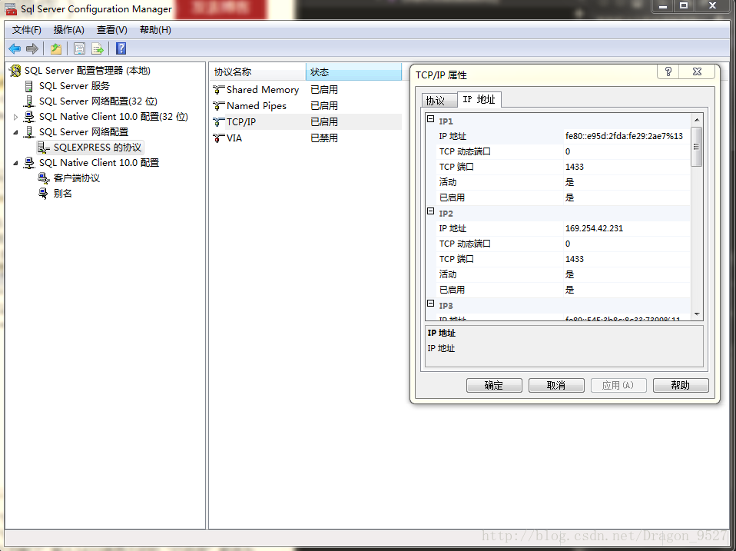Image resolution: width=736 pixels, height=551 pixels.
Task: Click the IP2 TCP 端口 value 1433
Action: 627,259
